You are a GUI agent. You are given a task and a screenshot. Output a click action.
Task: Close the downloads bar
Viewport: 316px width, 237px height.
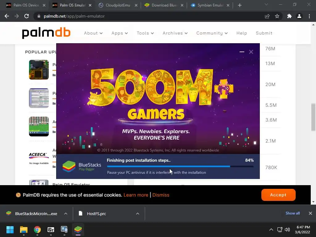(310, 213)
